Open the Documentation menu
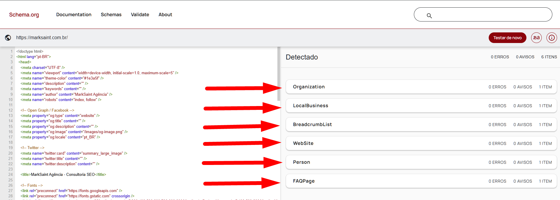Screen dimensions: 560x200 74,15
